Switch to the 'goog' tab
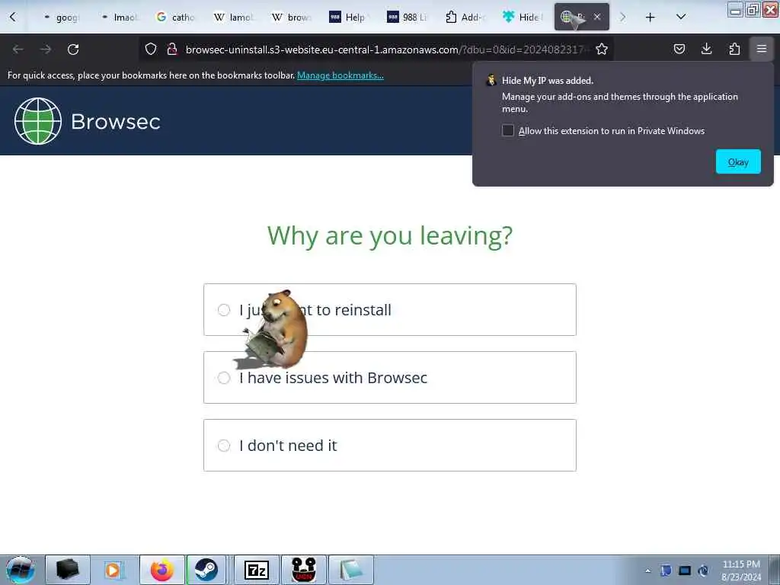This screenshot has width=780, height=585. click(62, 18)
